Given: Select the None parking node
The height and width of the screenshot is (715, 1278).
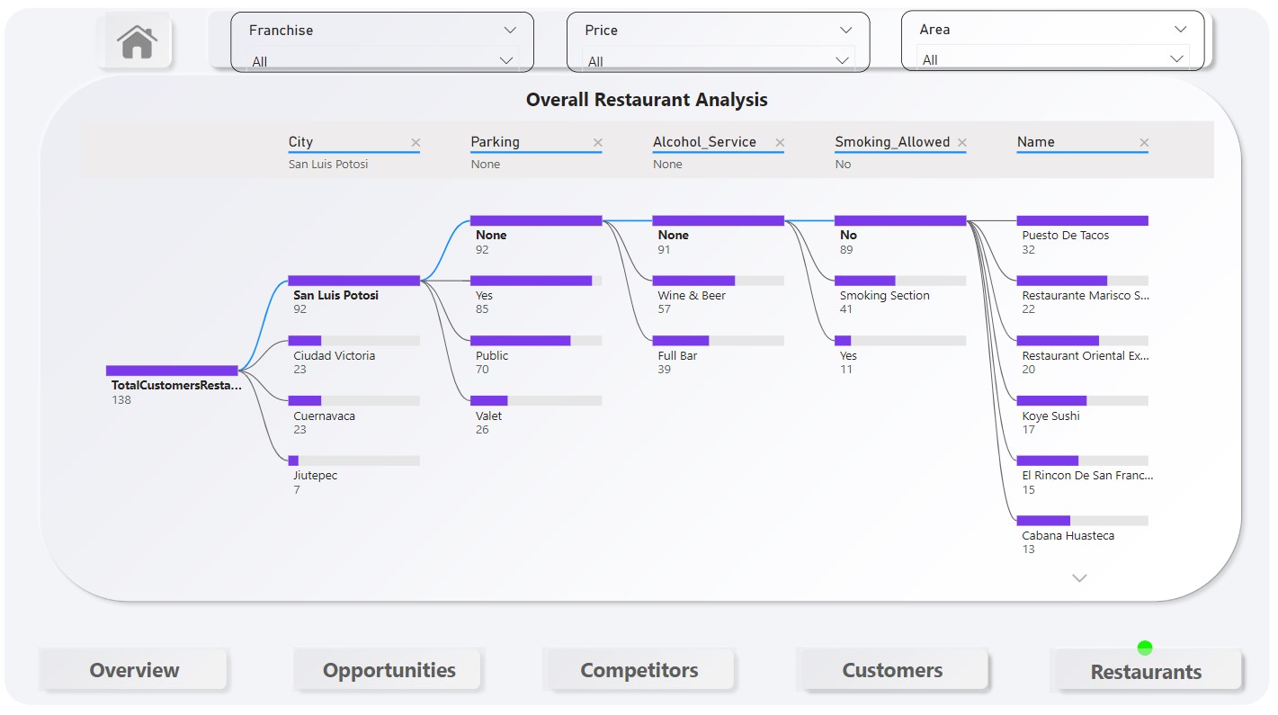Looking at the screenshot, I should pyautogui.click(x=536, y=219).
